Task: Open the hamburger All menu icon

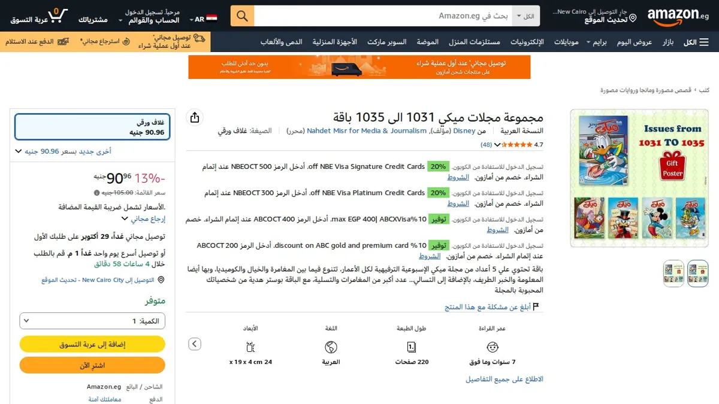Action: (704, 42)
